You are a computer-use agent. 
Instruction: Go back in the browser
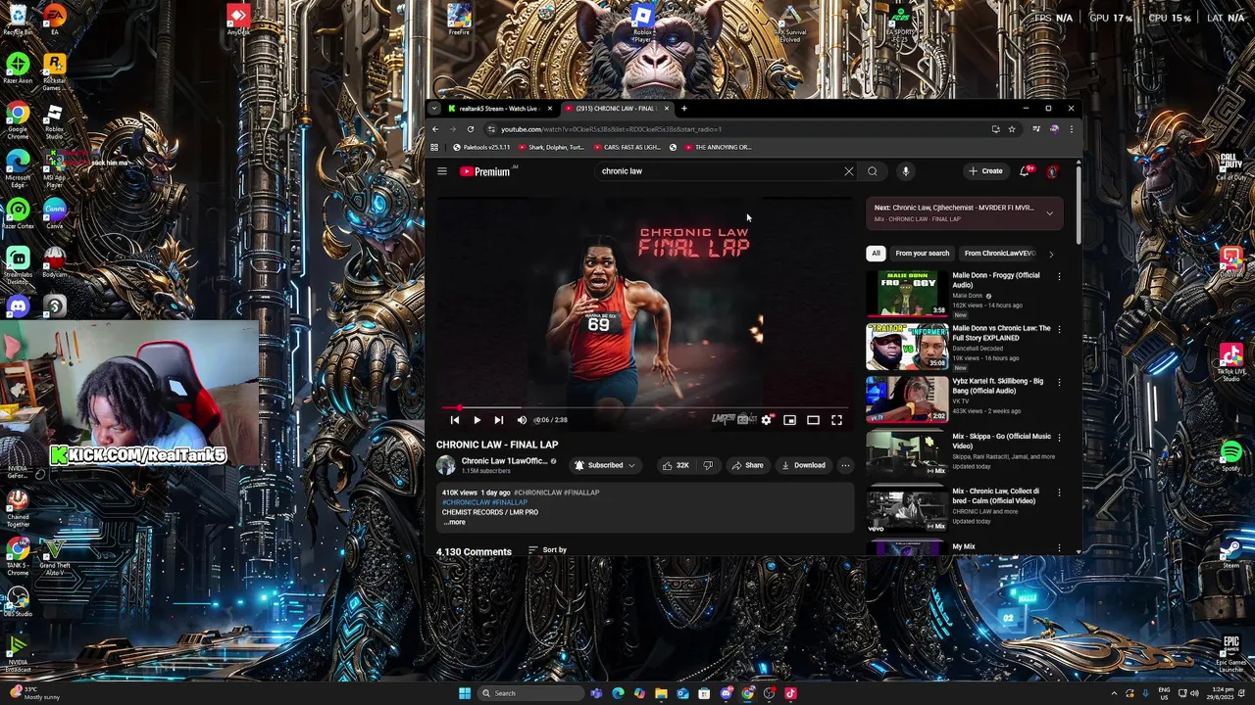point(435,129)
